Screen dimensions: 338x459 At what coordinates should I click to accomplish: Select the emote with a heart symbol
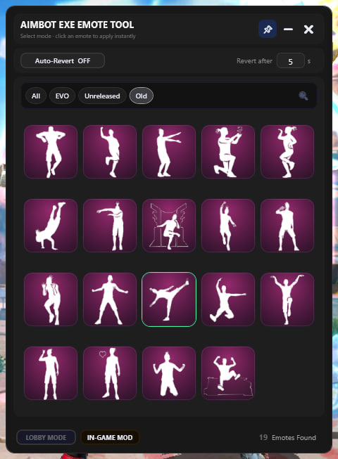[110, 373]
